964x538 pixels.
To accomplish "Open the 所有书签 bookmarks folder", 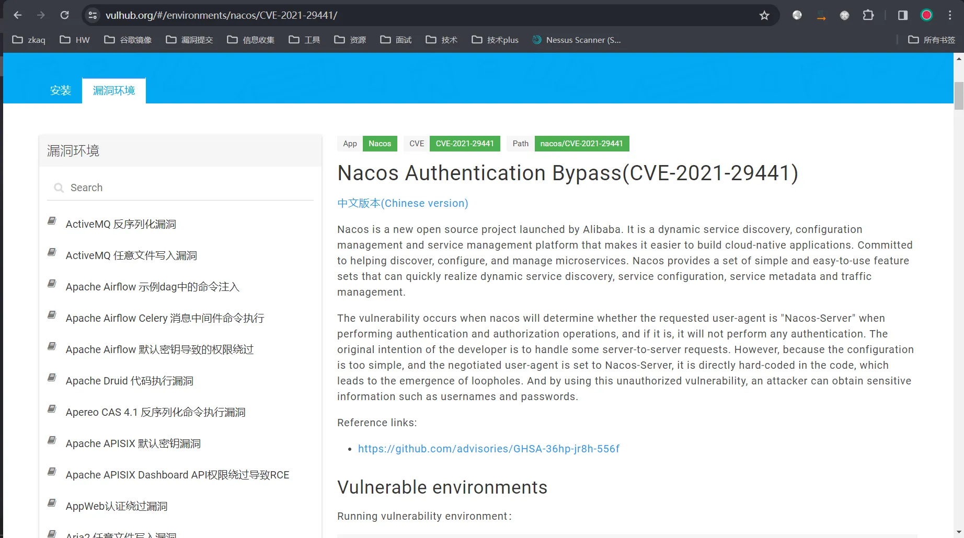I will [930, 40].
